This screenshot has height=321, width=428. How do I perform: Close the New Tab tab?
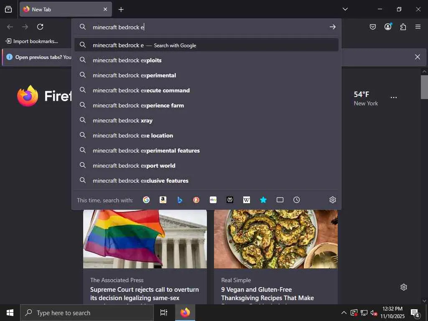(x=105, y=9)
